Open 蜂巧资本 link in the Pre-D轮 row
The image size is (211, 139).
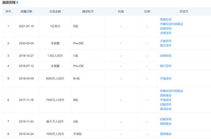(166, 45)
